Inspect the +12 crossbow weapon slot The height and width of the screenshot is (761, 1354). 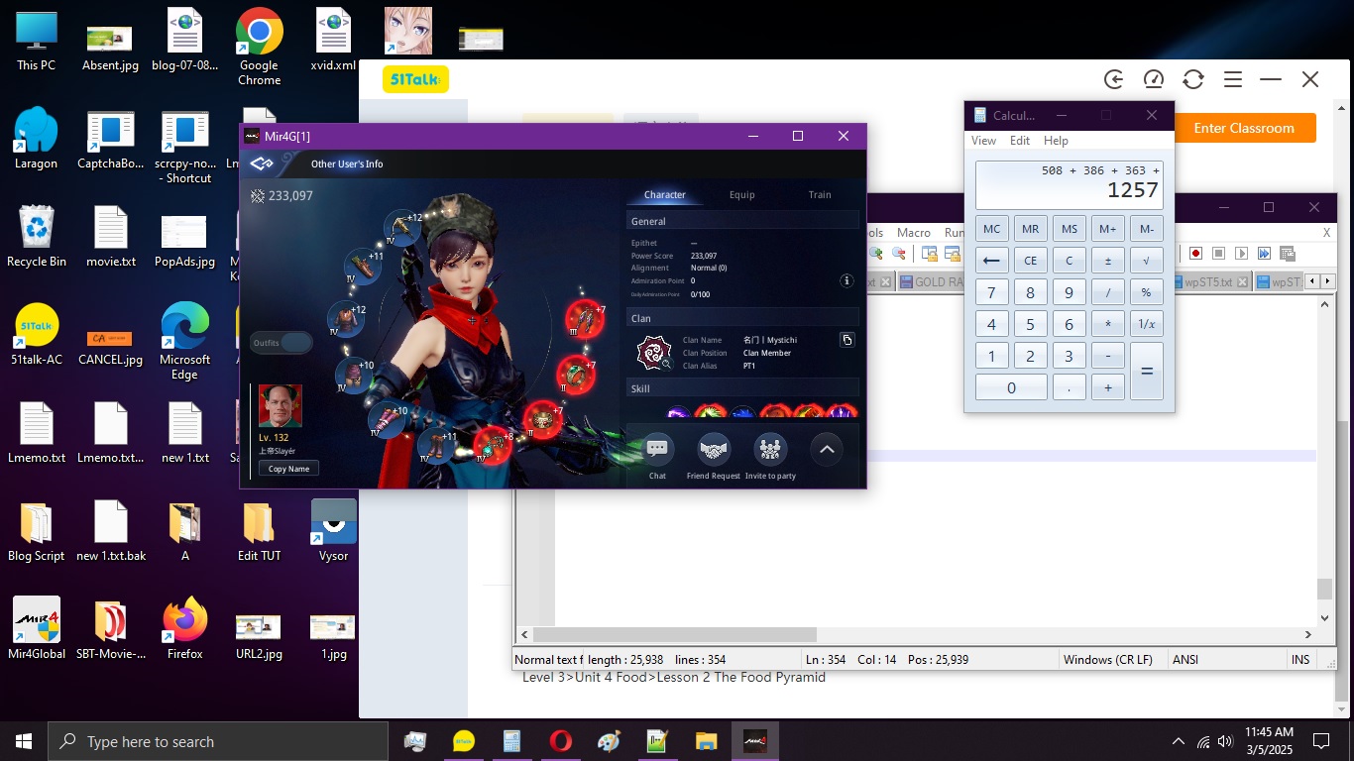coord(401,227)
